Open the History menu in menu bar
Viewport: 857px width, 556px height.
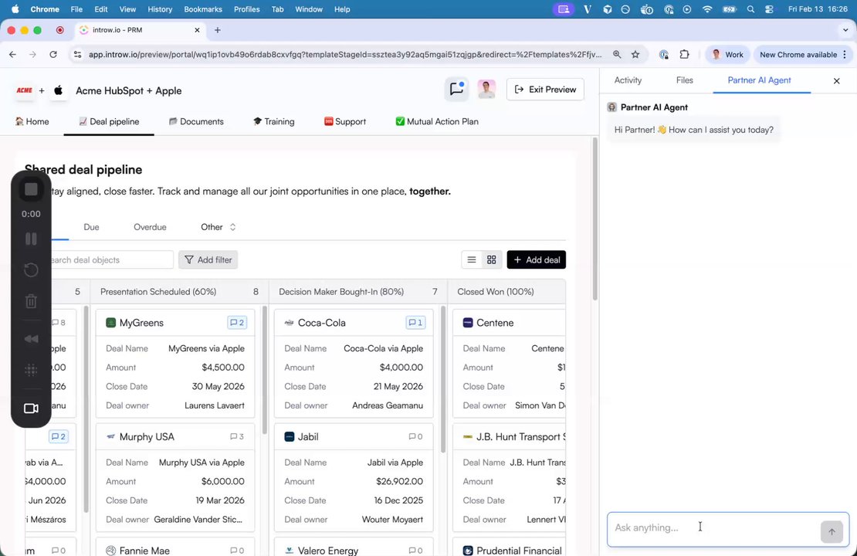(160, 9)
